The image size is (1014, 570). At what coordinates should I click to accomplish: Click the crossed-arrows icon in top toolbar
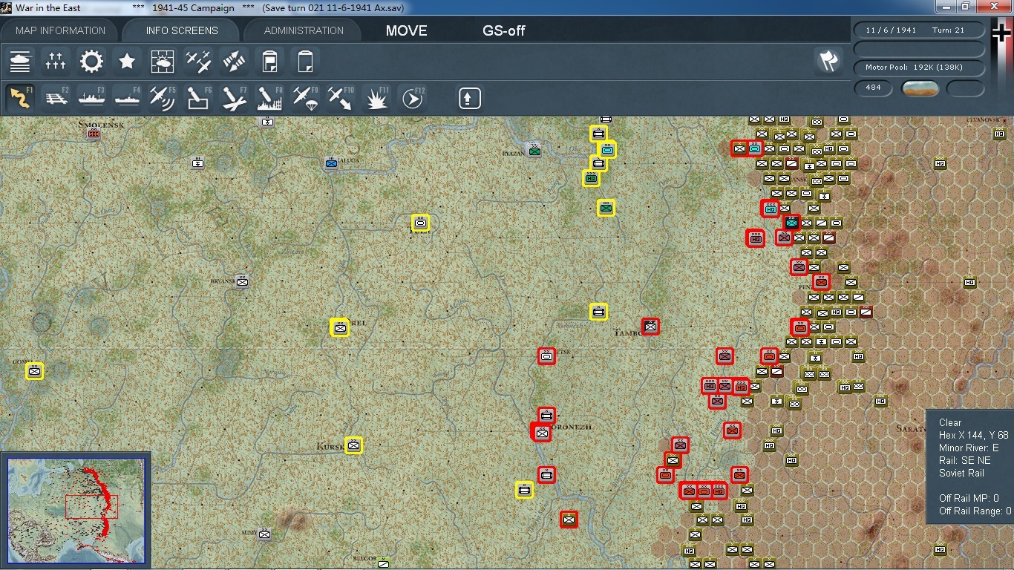[x=234, y=62]
